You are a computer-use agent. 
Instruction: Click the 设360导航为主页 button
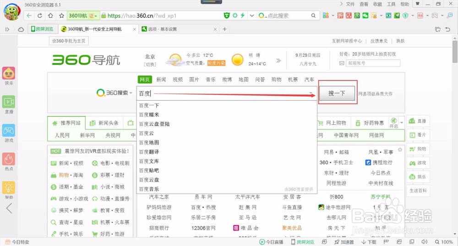point(69,41)
